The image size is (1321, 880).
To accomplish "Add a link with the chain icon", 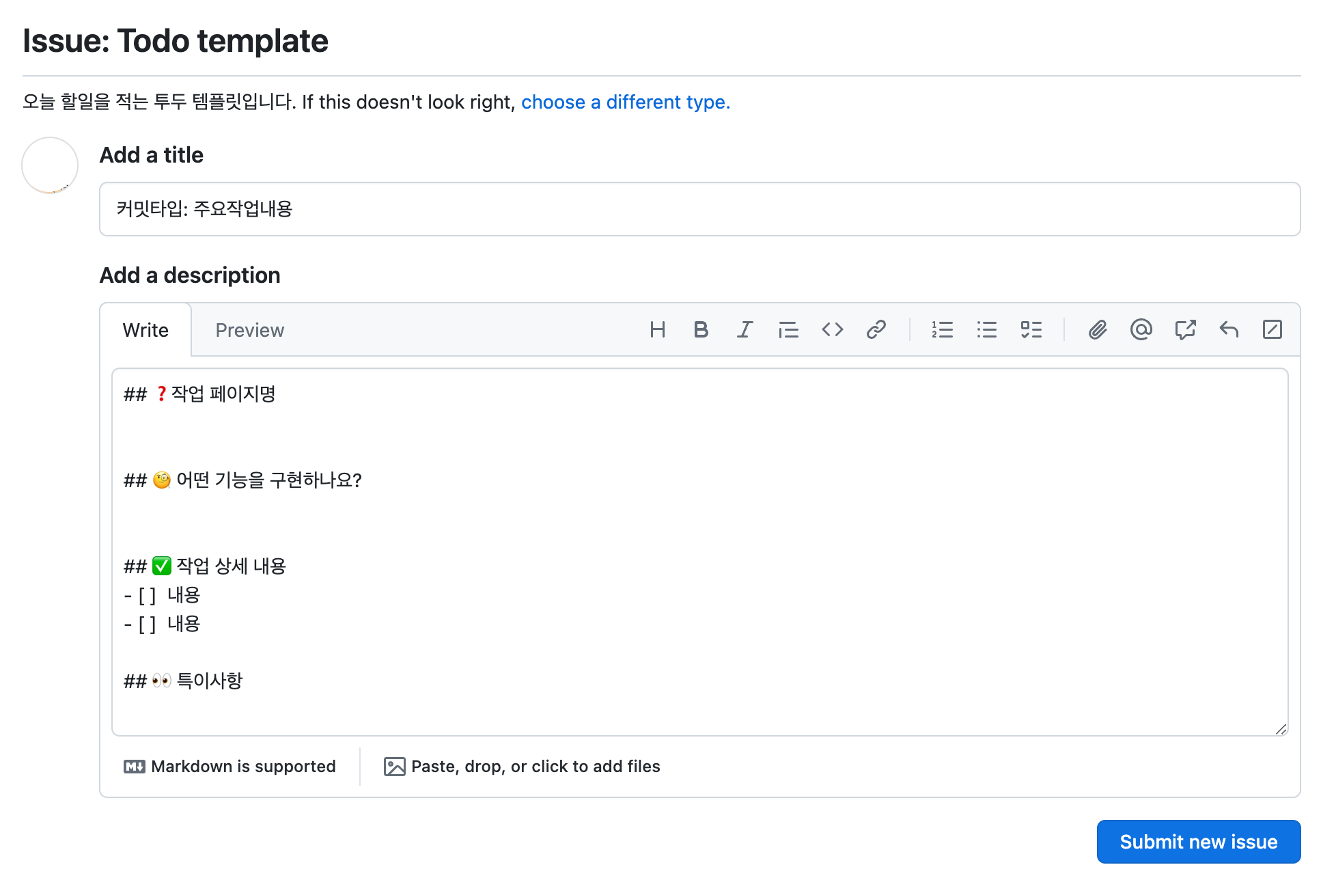I will pos(876,330).
